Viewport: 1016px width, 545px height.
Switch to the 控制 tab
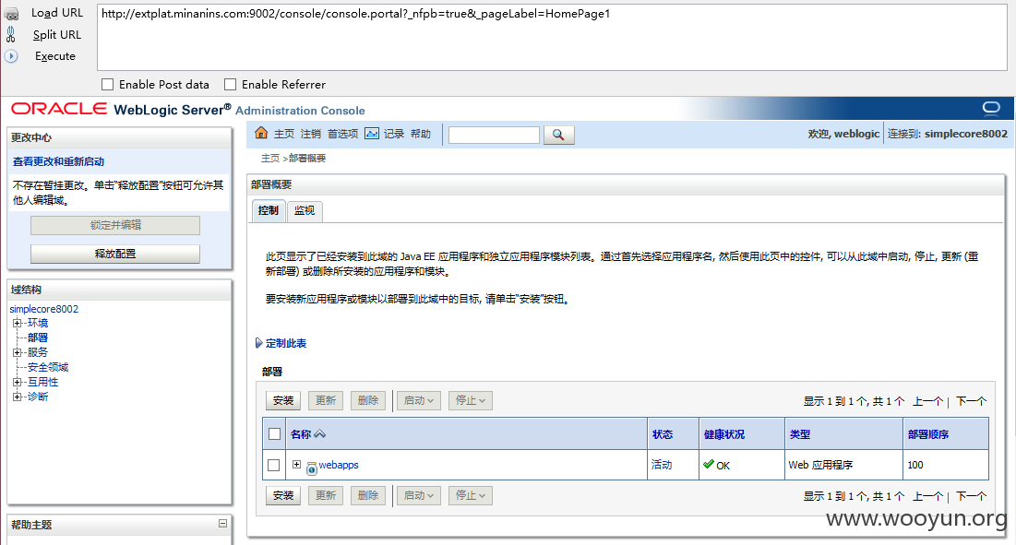(269, 210)
